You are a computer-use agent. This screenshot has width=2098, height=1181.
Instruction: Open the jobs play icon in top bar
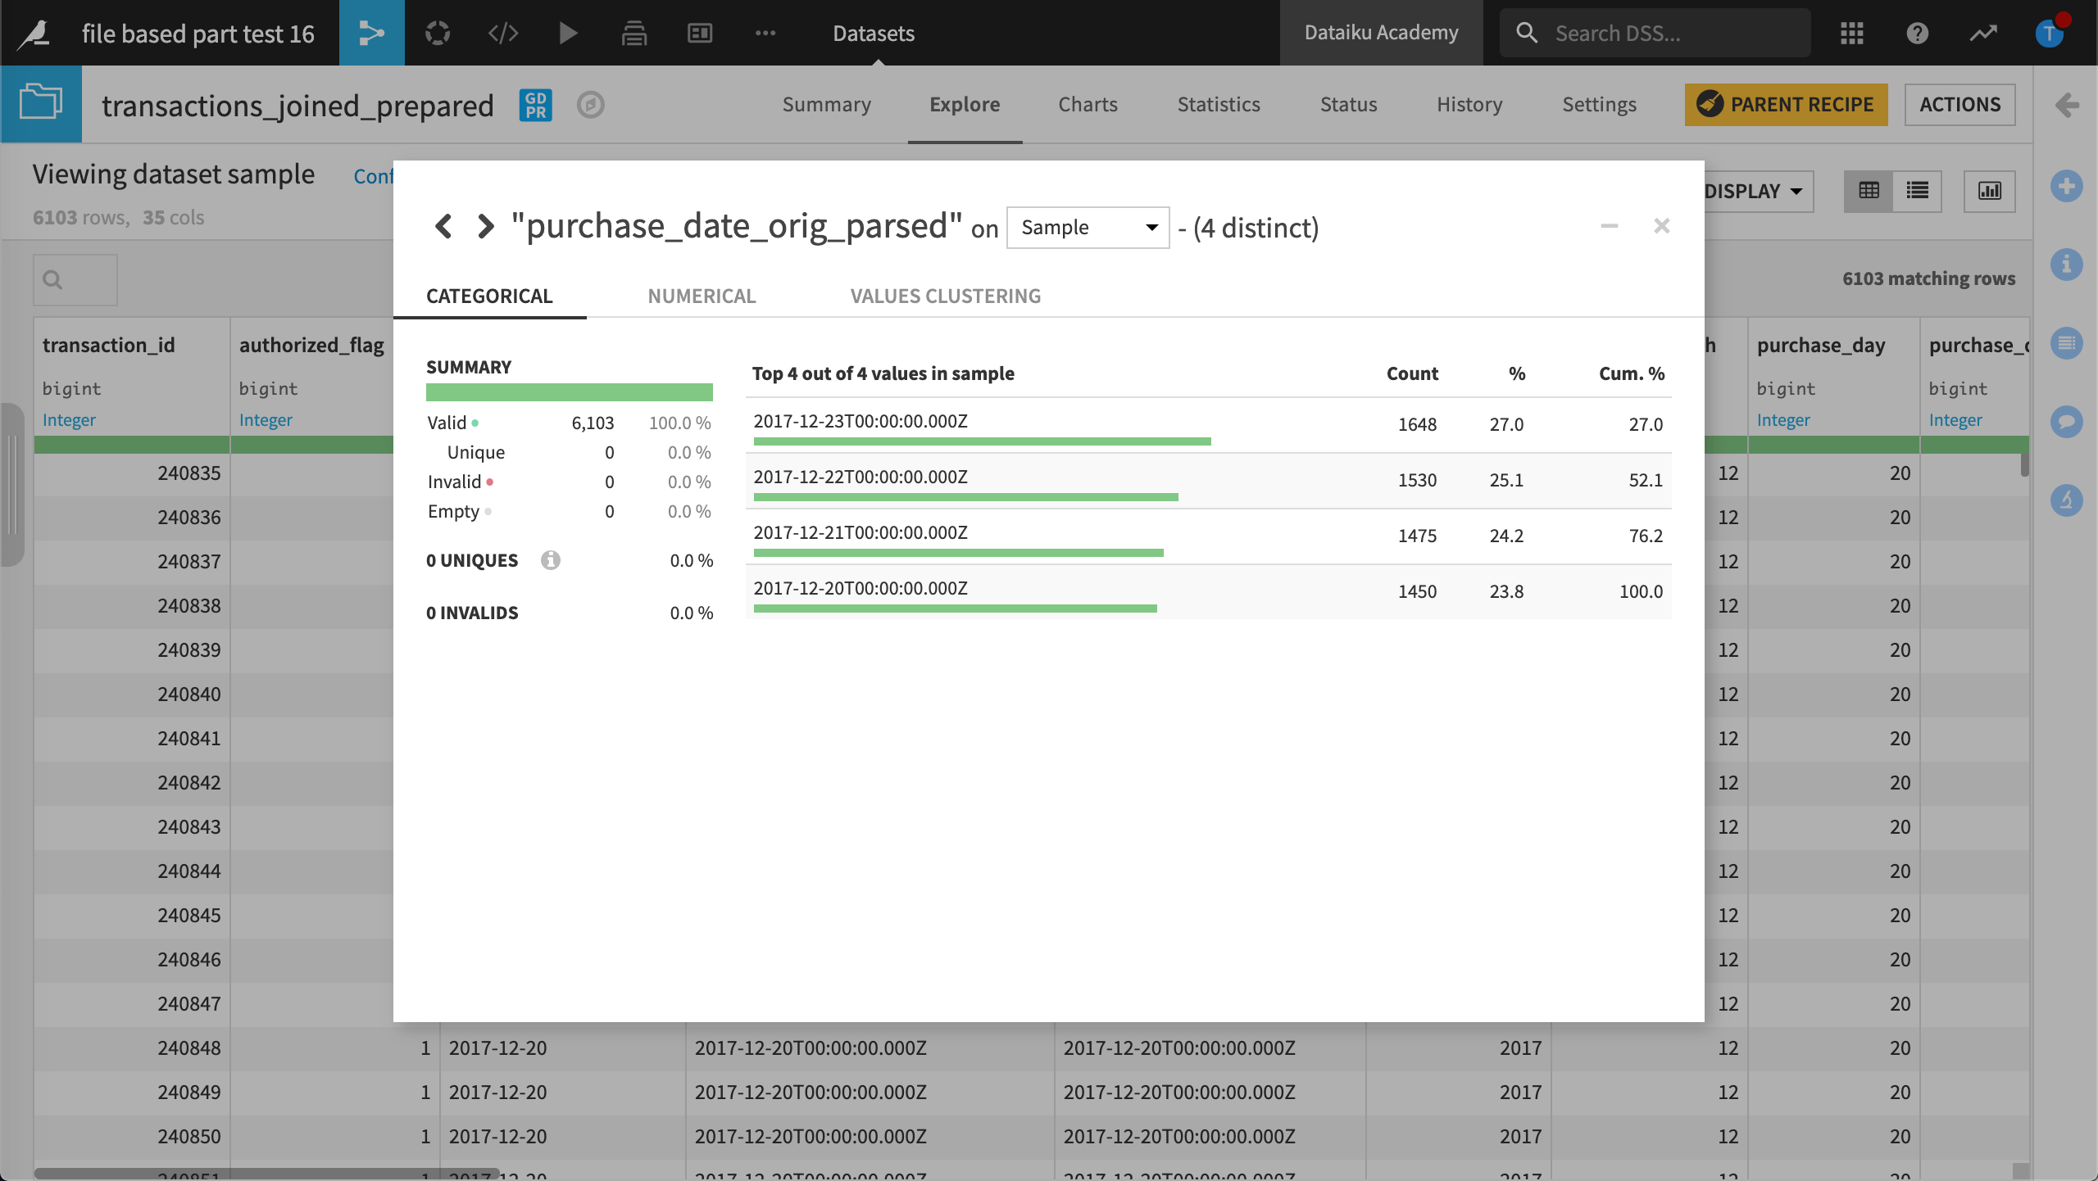(568, 33)
